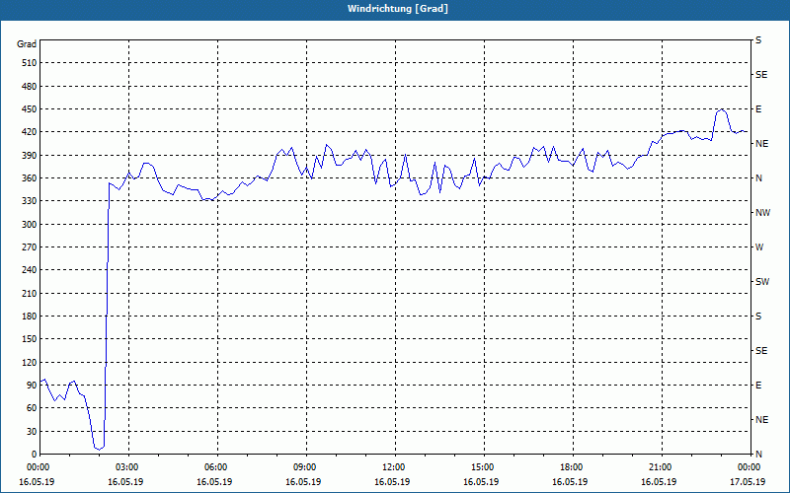Click the 16.05.19 date under 09:00

pos(303,482)
